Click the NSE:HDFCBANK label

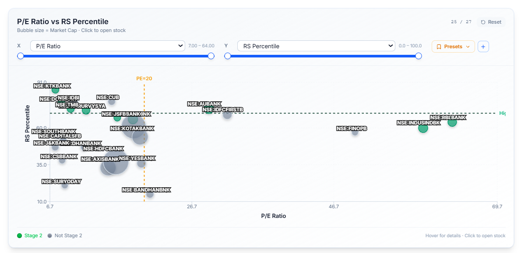[x=103, y=149]
